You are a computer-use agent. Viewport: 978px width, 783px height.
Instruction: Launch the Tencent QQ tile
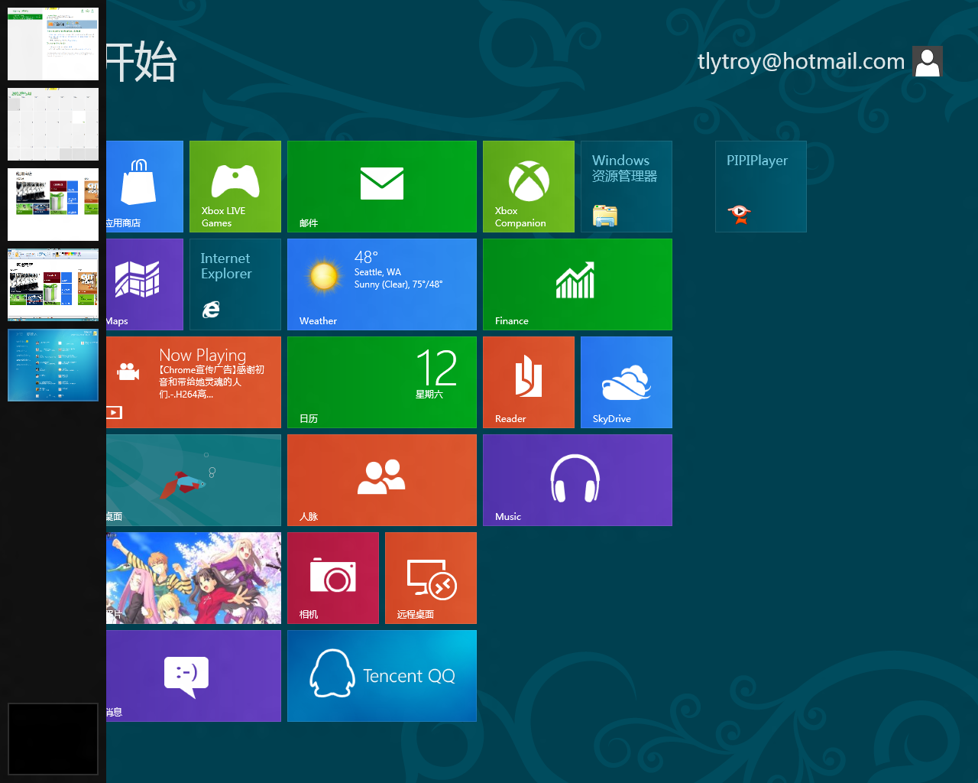382,676
